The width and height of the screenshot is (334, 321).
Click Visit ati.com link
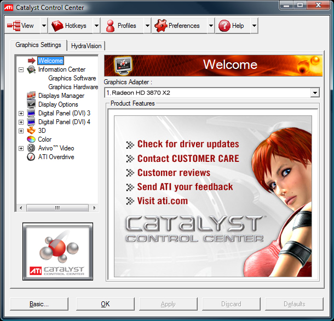[x=162, y=201]
